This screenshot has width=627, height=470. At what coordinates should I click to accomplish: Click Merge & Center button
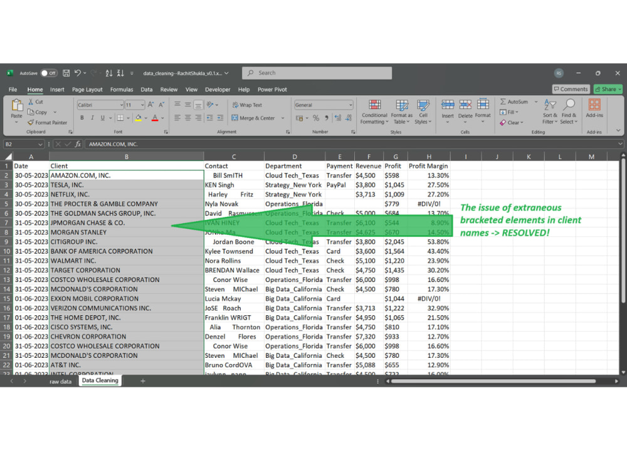[x=253, y=118]
